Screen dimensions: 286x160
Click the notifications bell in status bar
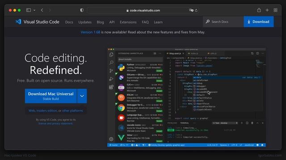(x=262, y=145)
